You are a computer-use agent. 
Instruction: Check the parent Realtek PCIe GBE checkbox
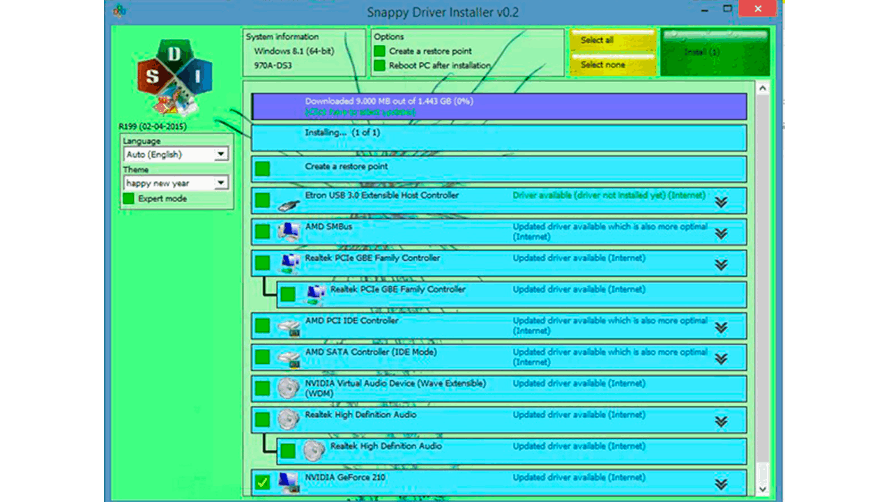tap(262, 263)
